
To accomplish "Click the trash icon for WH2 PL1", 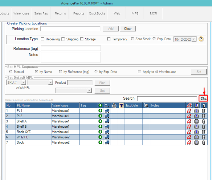I will coord(203,137).
